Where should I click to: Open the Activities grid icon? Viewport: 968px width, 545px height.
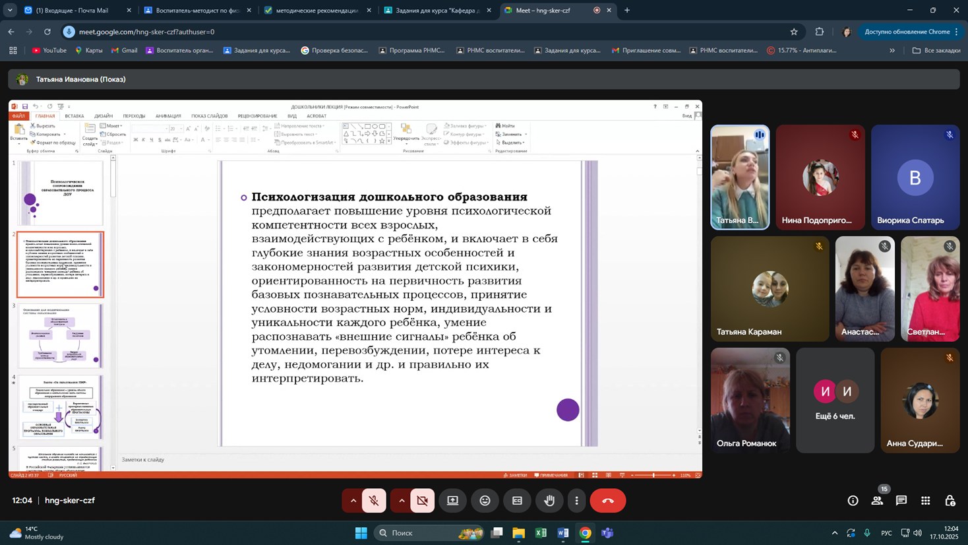coord(926,501)
